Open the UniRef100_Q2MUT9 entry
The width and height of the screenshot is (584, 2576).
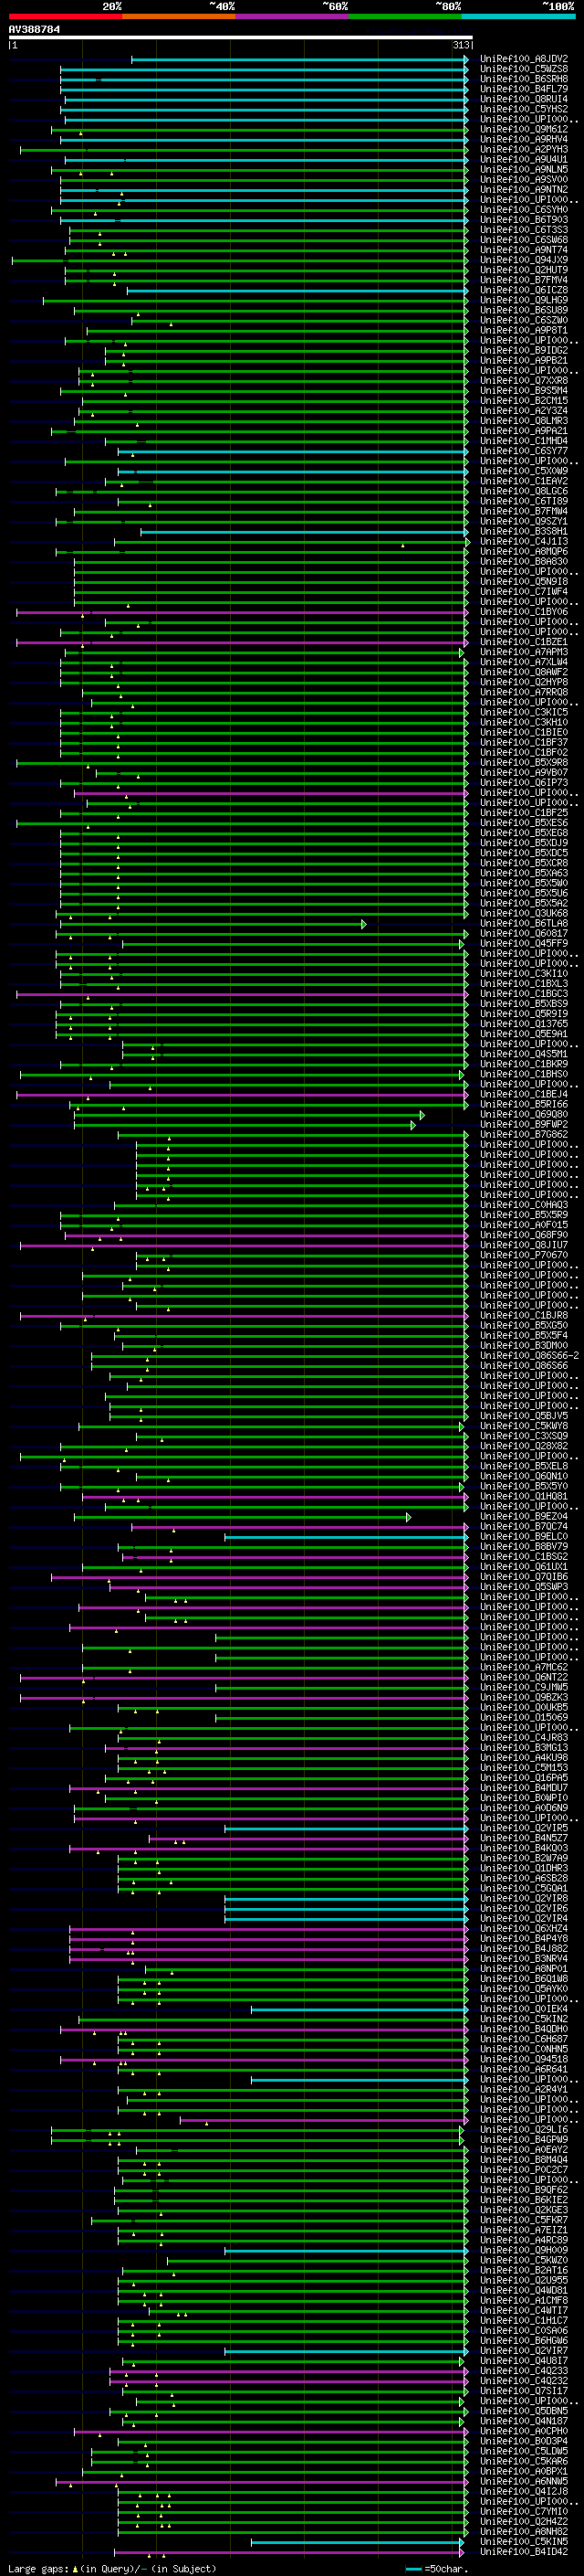[524, 270]
